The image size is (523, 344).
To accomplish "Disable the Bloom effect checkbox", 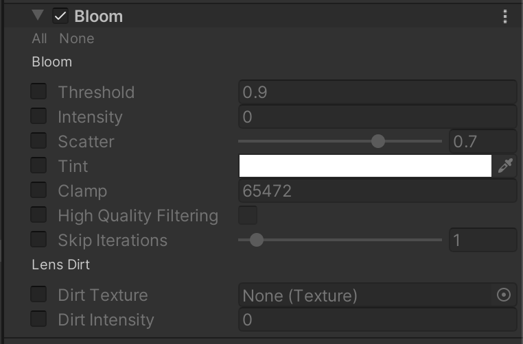I will (x=60, y=16).
